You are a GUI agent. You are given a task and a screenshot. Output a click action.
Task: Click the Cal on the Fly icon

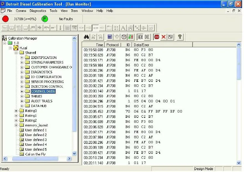tap(22, 154)
